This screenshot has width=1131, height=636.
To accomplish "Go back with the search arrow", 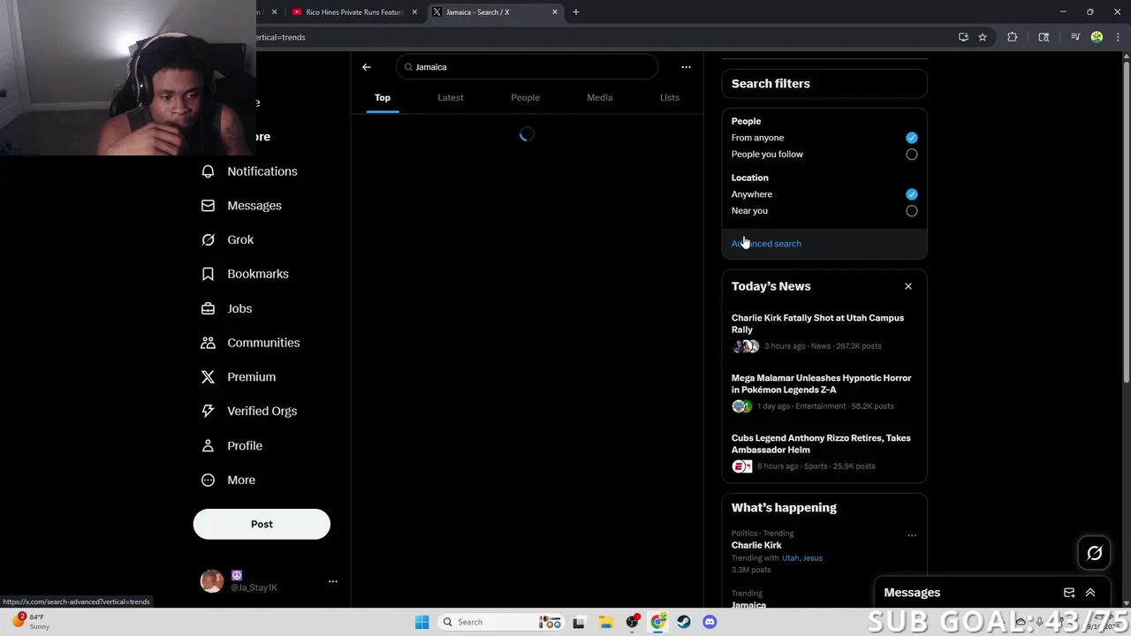I will point(367,67).
